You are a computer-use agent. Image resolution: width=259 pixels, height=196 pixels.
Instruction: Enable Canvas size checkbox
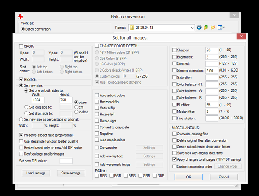pyautogui.click(x=97, y=147)
